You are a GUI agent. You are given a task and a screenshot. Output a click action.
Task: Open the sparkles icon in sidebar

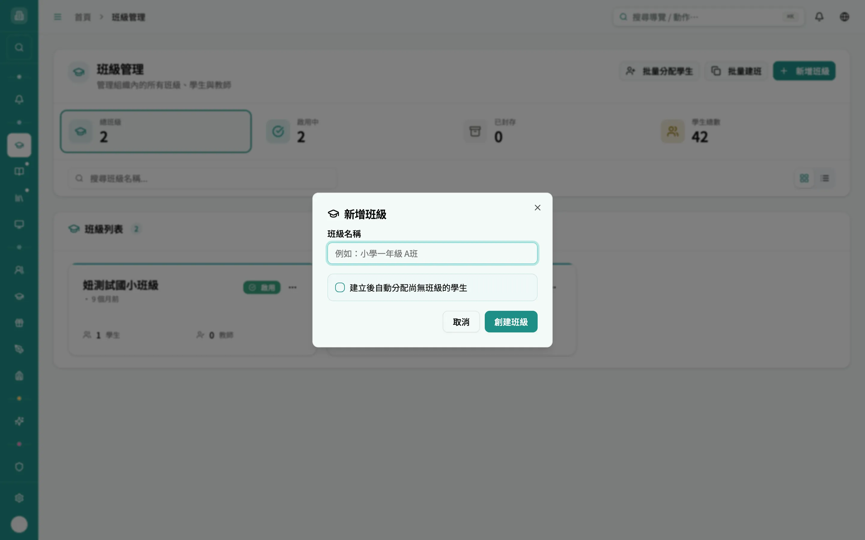point(19,421)
